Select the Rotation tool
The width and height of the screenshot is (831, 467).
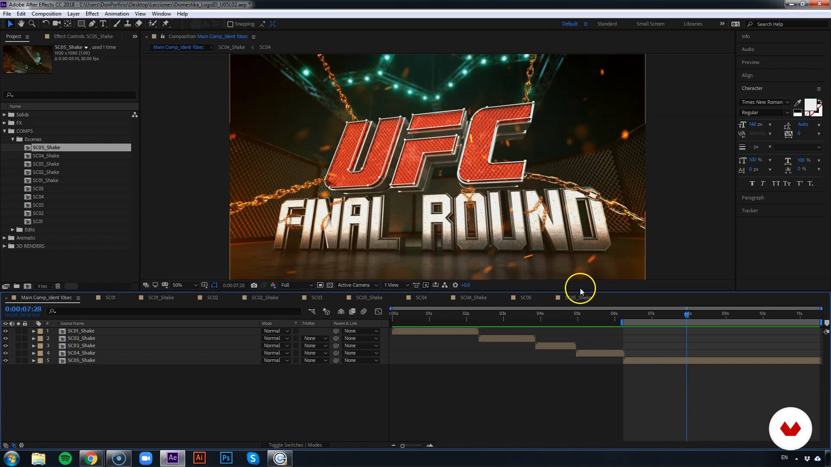coord(45,24)
